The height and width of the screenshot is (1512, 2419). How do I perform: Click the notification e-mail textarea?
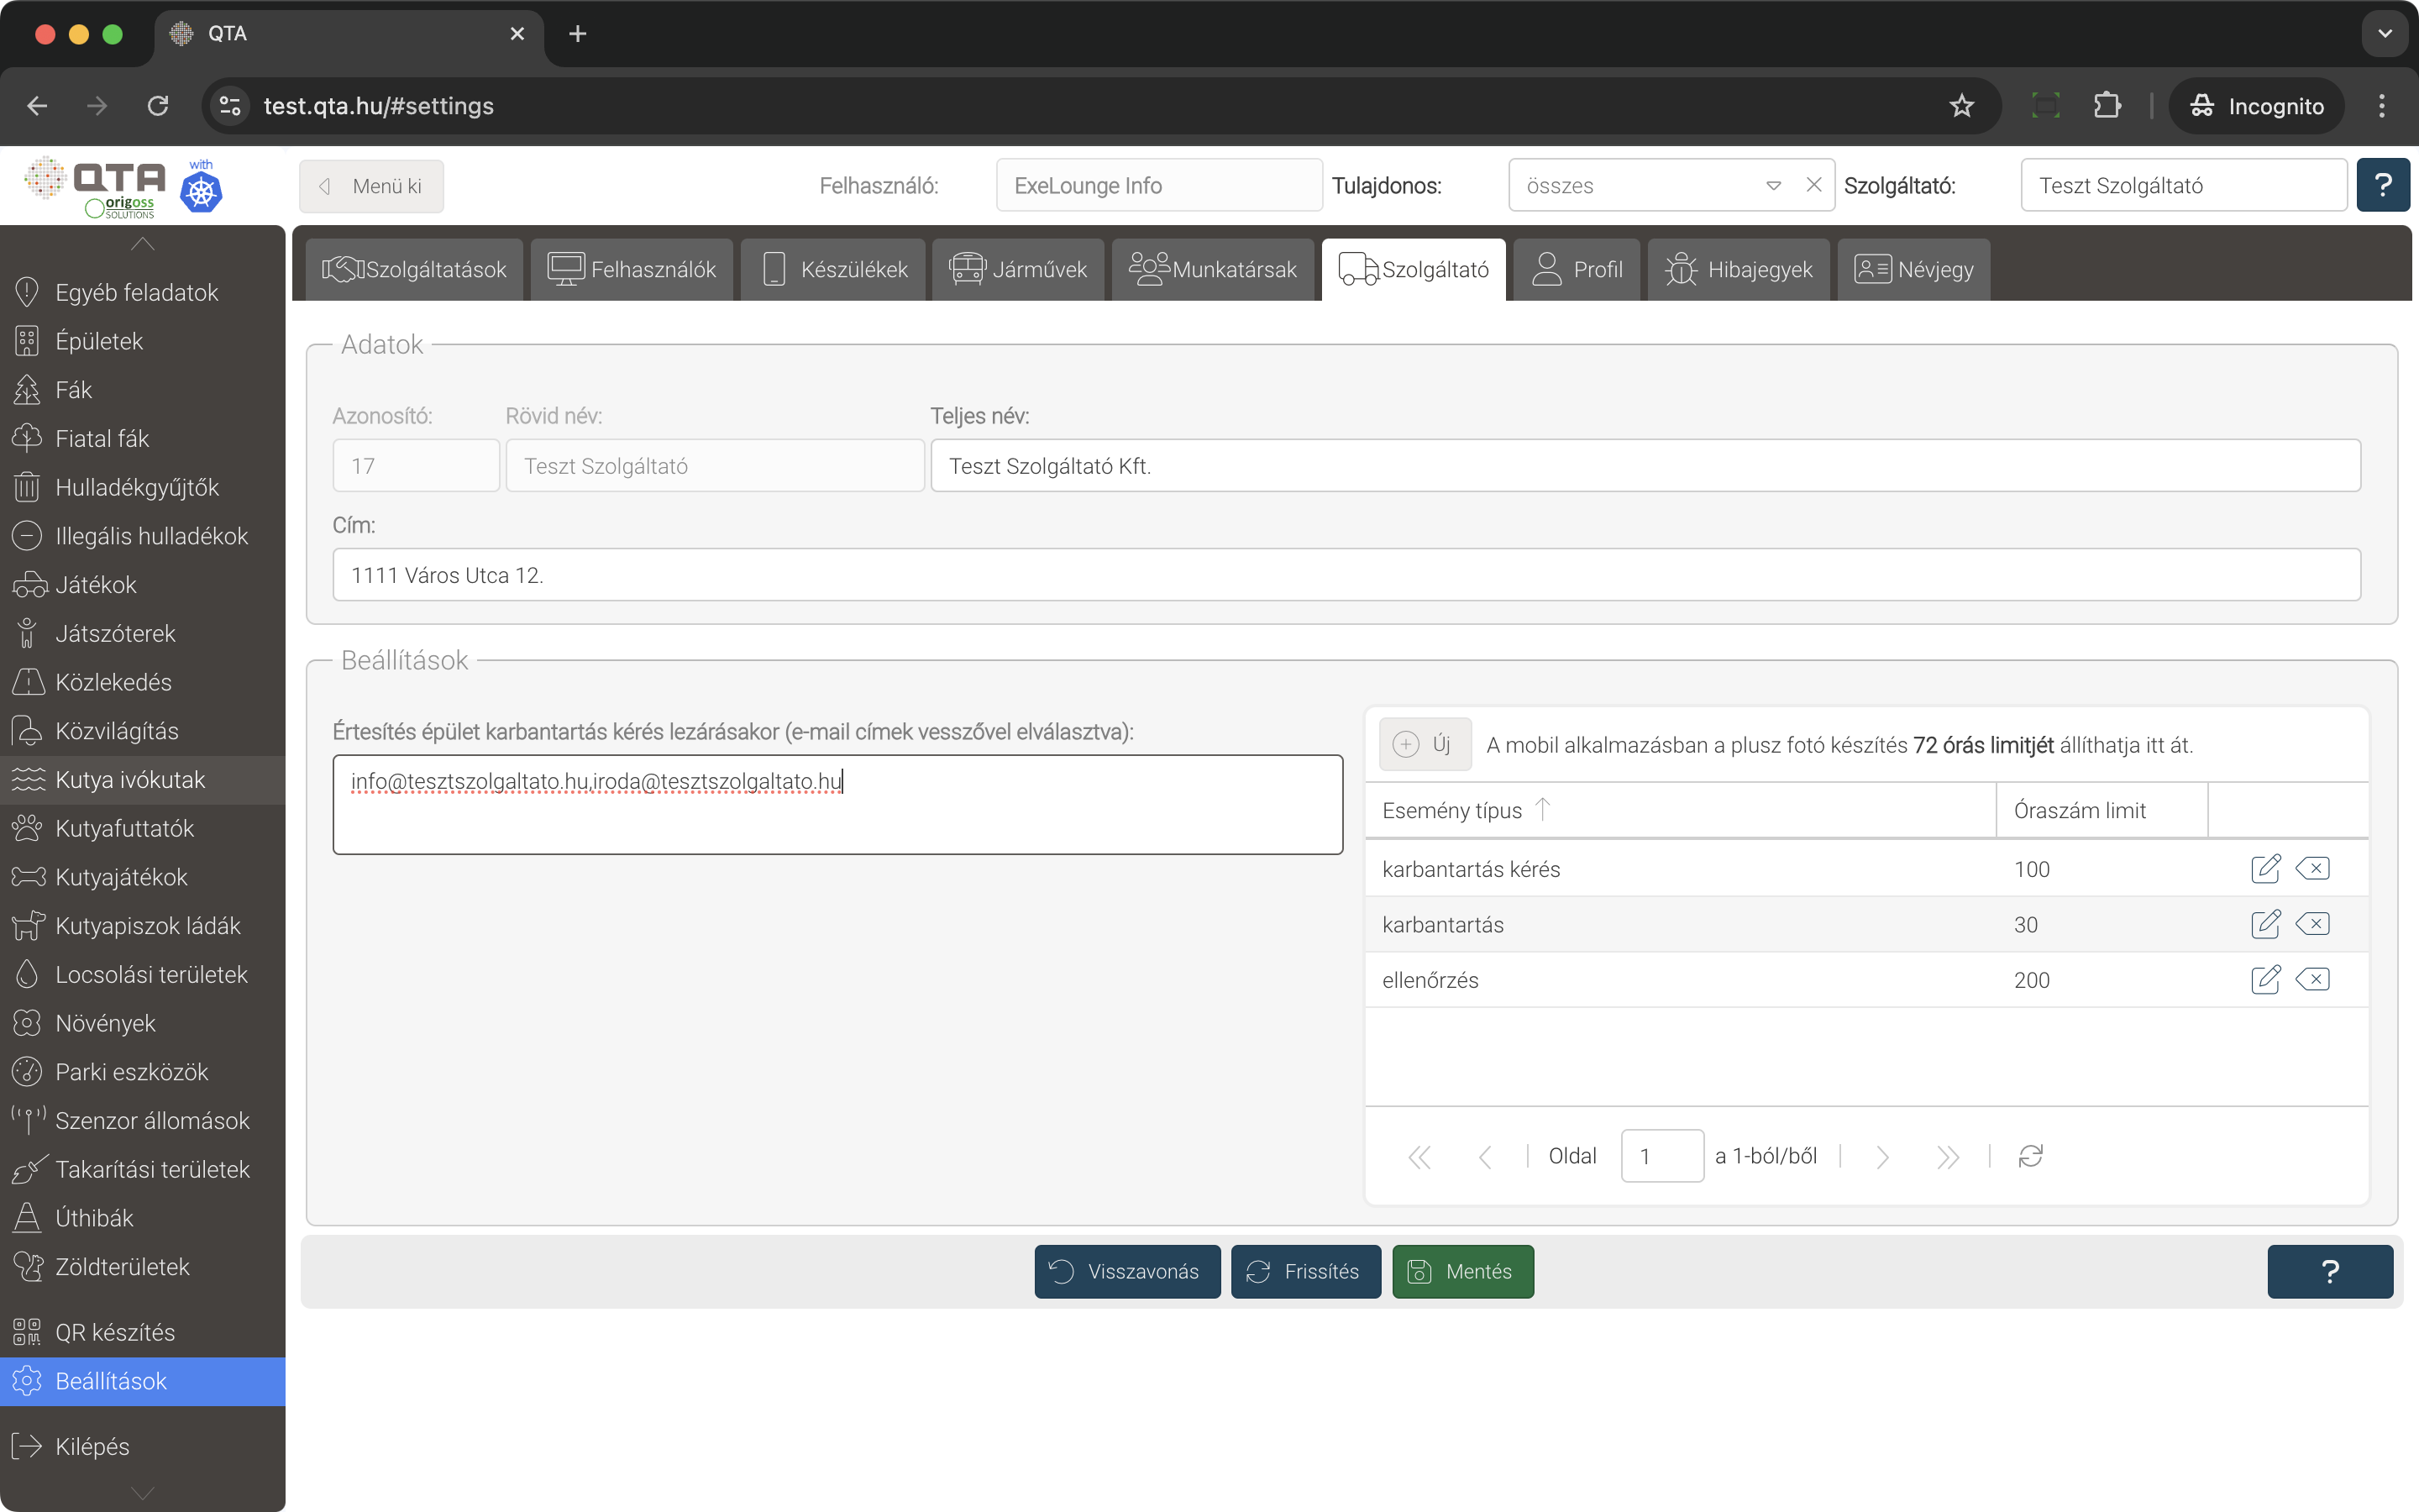coord(837,804)
